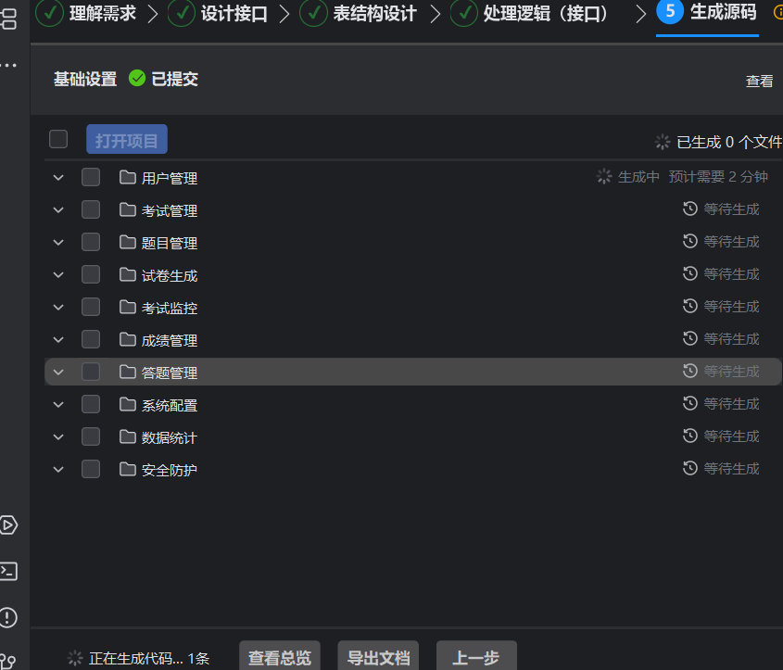Click the clock icon next to 考试管理 row
This screenshot has width=783, height=670.
tap(688, 209)
